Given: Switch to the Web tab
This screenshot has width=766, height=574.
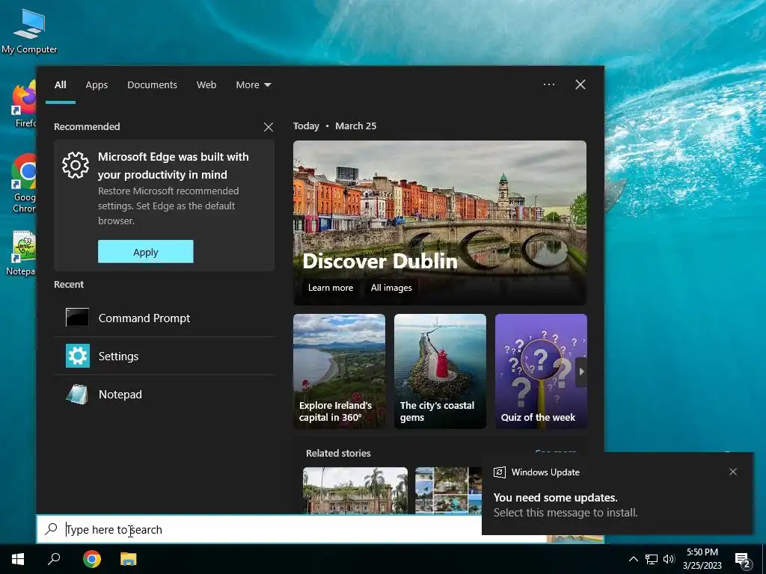Looking at the screenshot, I should coord(206,85).
